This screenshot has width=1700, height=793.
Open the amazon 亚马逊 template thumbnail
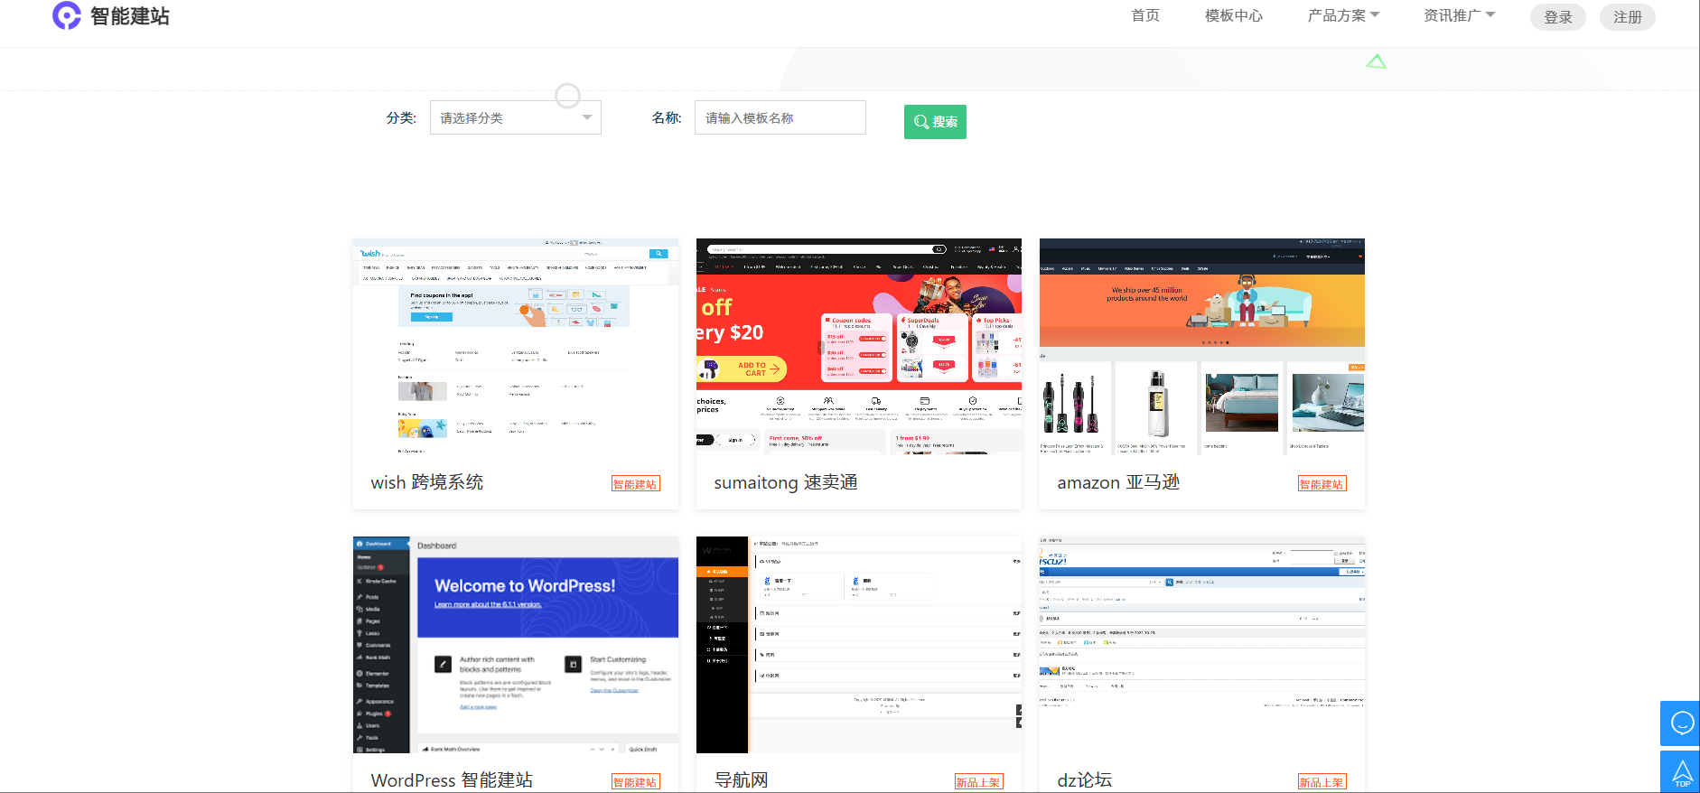[x=1202, y=346]
